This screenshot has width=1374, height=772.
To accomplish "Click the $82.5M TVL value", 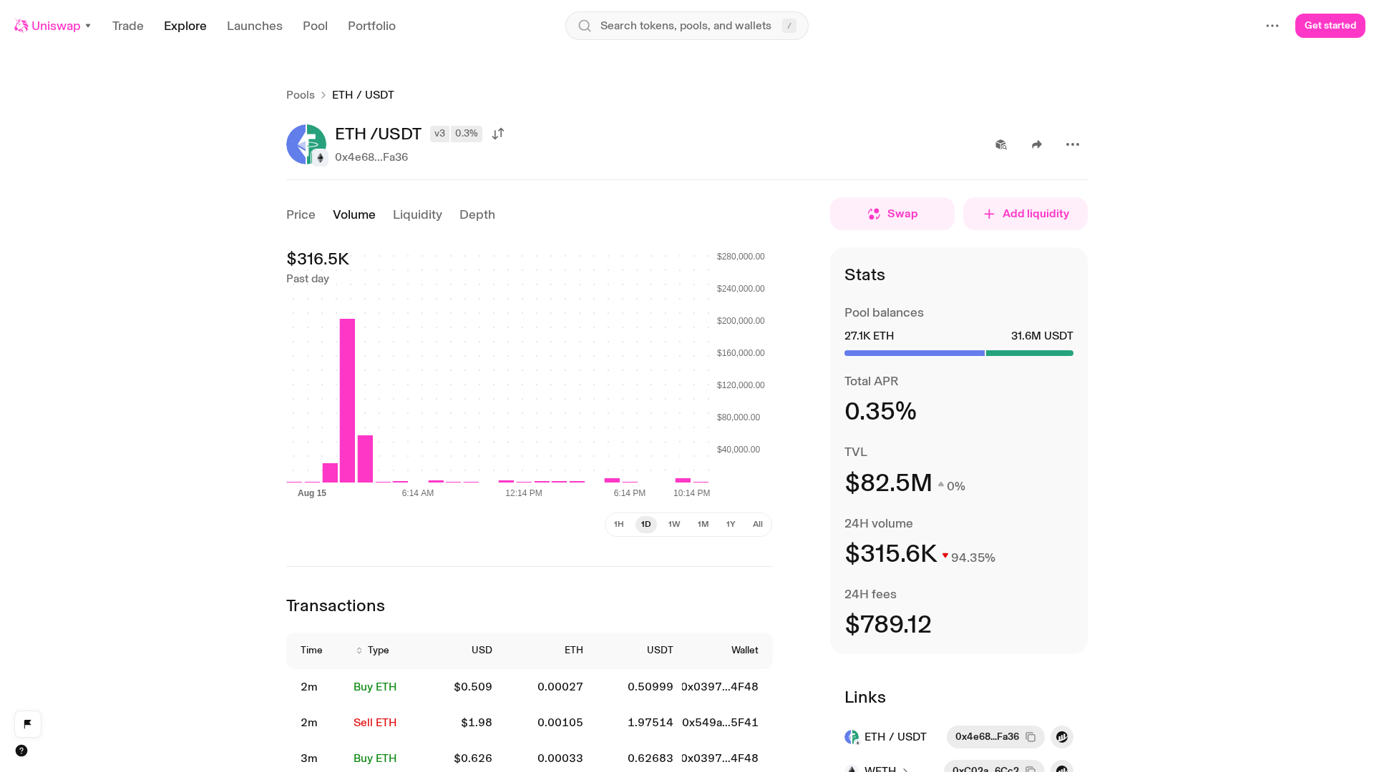I will (889, 482).
